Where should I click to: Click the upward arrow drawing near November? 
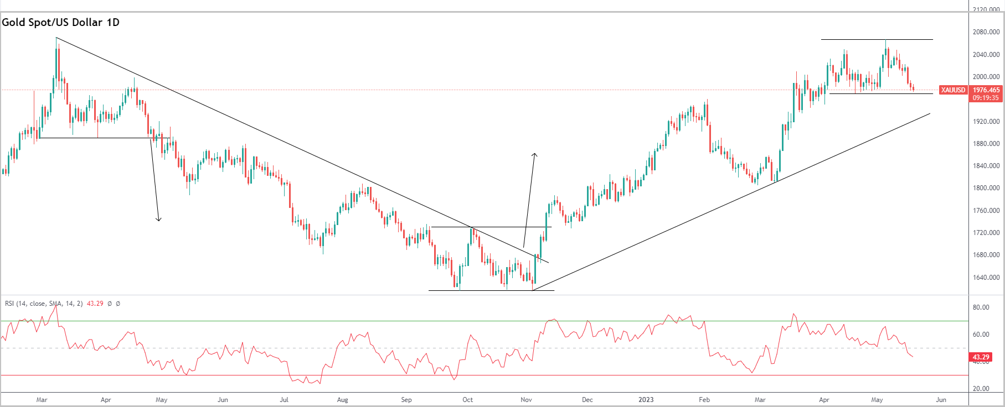click(529, 200)
